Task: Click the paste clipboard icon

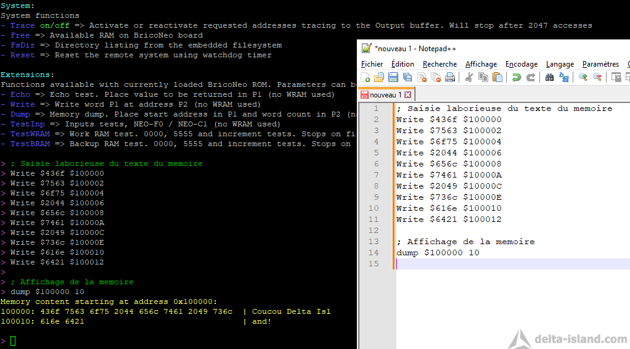Action: (x=497, y=77)
